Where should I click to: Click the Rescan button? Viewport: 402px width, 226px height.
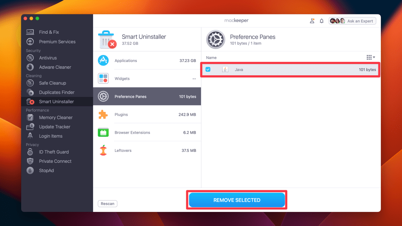pos(108,204)
